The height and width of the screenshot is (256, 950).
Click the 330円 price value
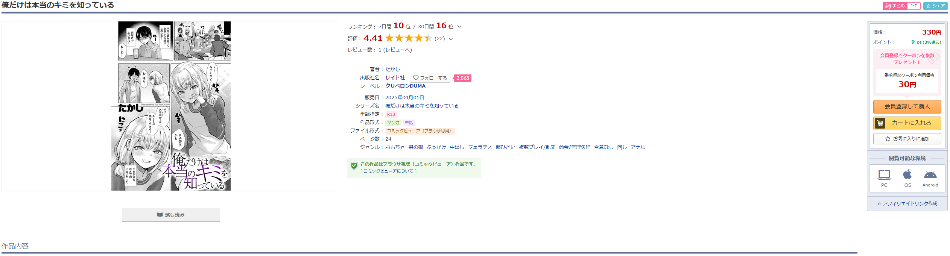coord(931,32)
